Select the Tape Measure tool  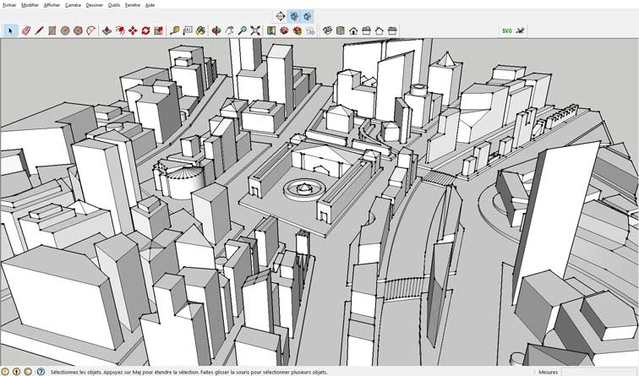[x=175, y=30]
